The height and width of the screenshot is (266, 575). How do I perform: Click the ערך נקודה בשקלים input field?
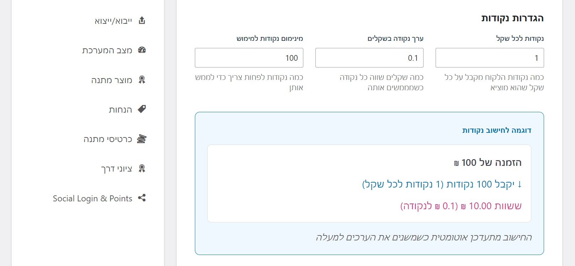tap(369, 58)
